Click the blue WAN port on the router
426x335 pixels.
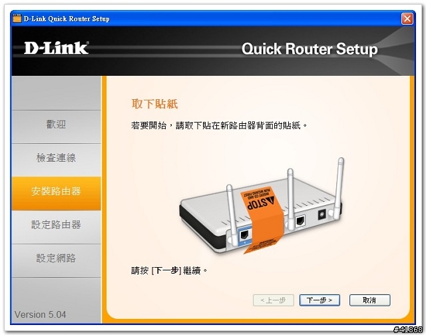pos(244,234)
